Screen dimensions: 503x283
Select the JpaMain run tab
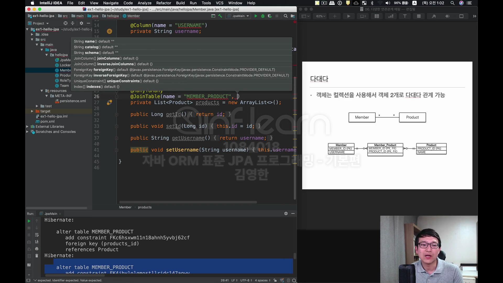pos(51,214)
